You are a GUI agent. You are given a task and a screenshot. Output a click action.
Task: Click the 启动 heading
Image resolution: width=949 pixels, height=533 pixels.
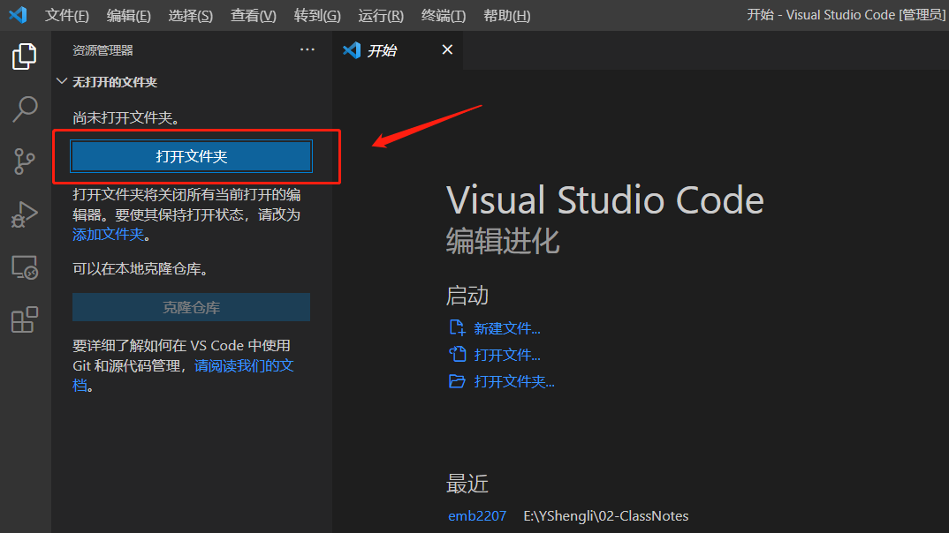pyautogui.click(x=467, y=296)
